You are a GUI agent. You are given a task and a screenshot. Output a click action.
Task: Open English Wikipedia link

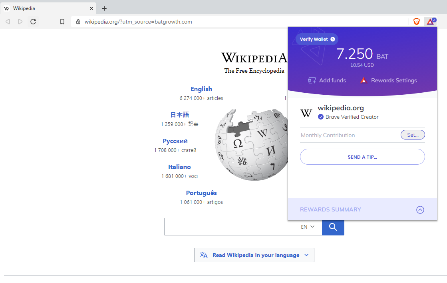[201, 89]
